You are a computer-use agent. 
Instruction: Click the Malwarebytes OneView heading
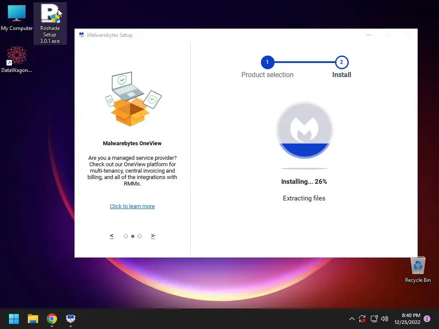point(132,143)
